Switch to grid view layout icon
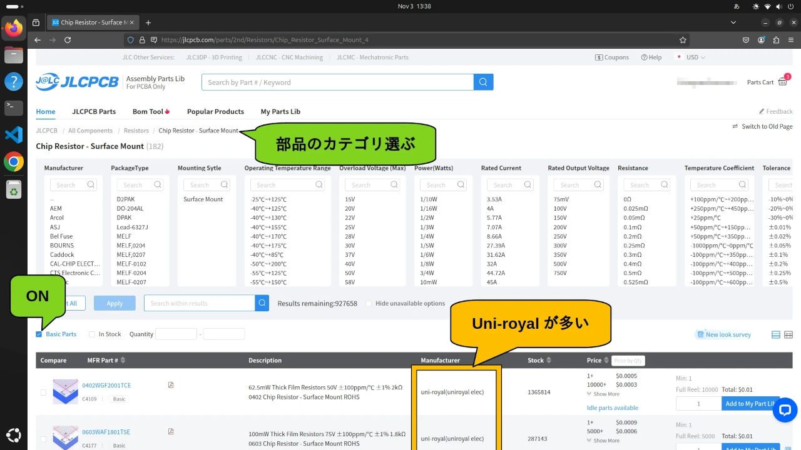The width and height of the screenshot is (801, 450). pyautogui.click(x=788, y=334)
